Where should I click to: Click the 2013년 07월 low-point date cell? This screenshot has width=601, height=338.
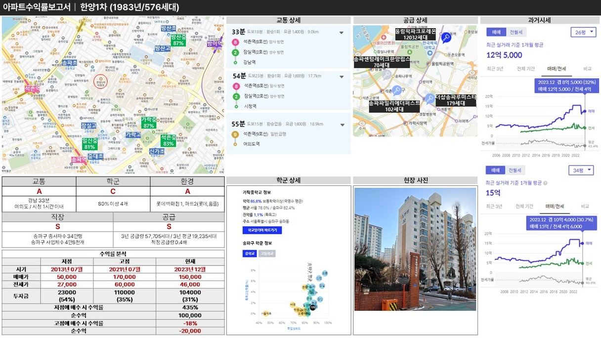coord(67,269)
